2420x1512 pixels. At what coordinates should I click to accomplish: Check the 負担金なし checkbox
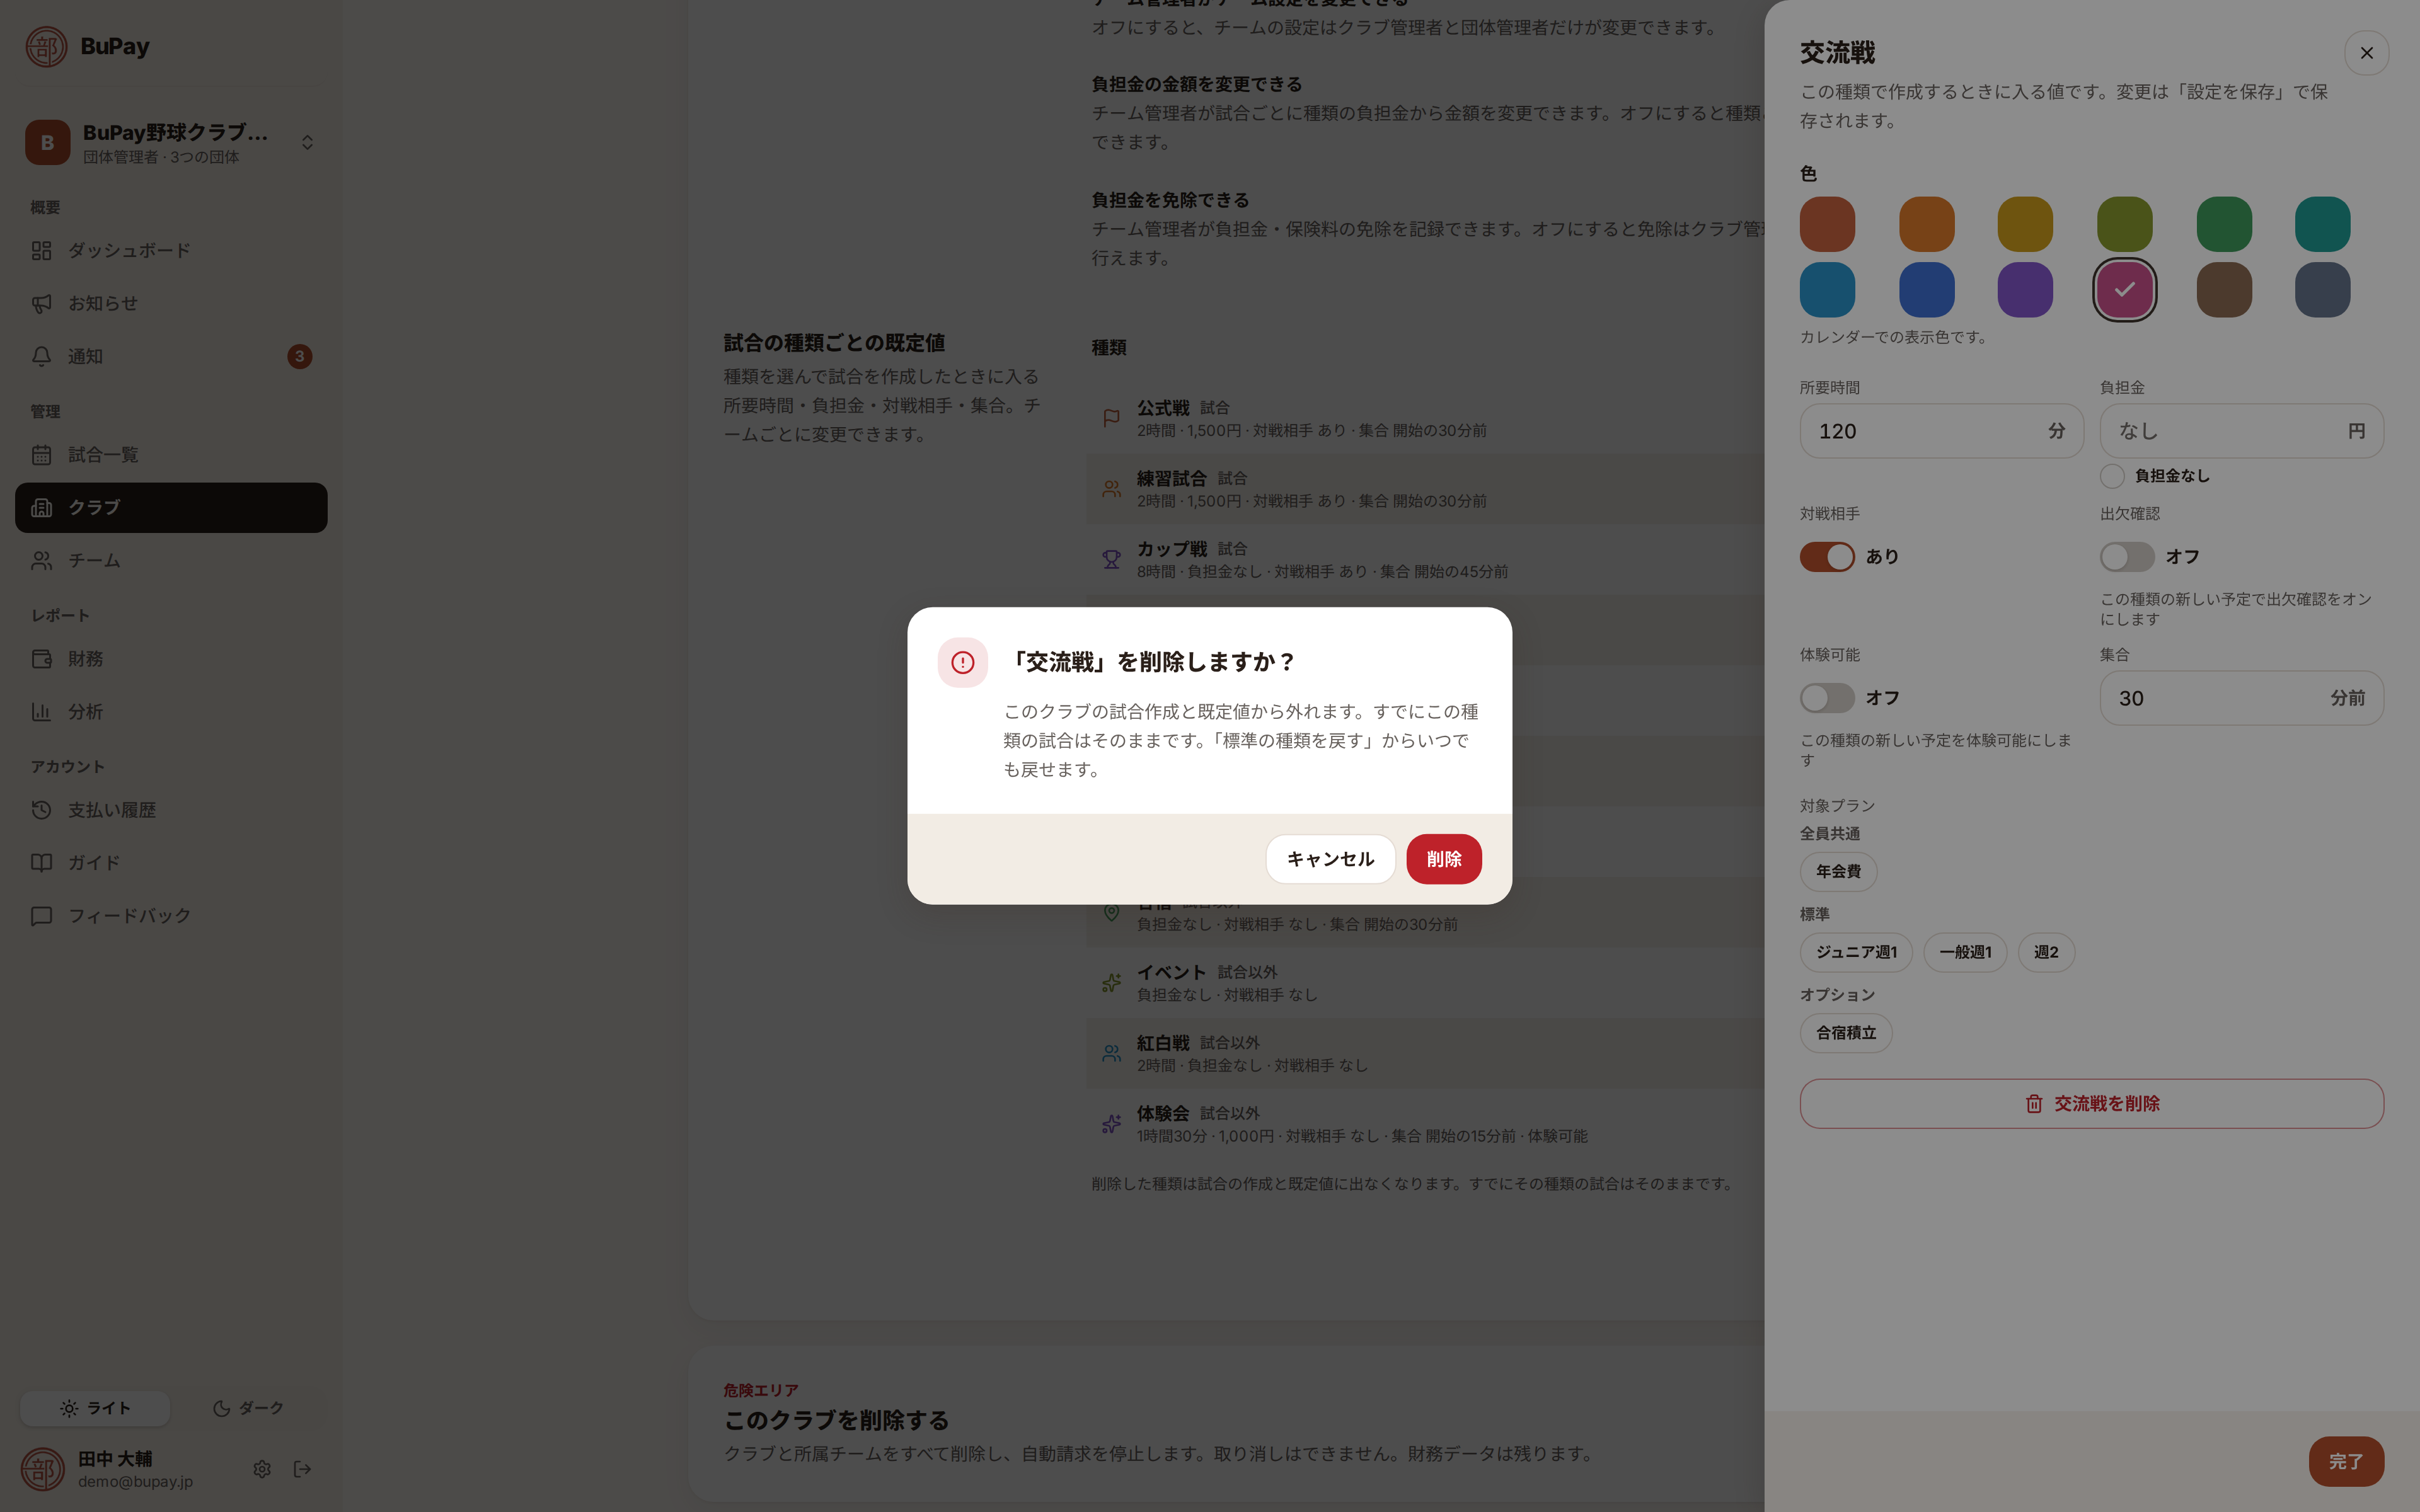pos(2112,476)
